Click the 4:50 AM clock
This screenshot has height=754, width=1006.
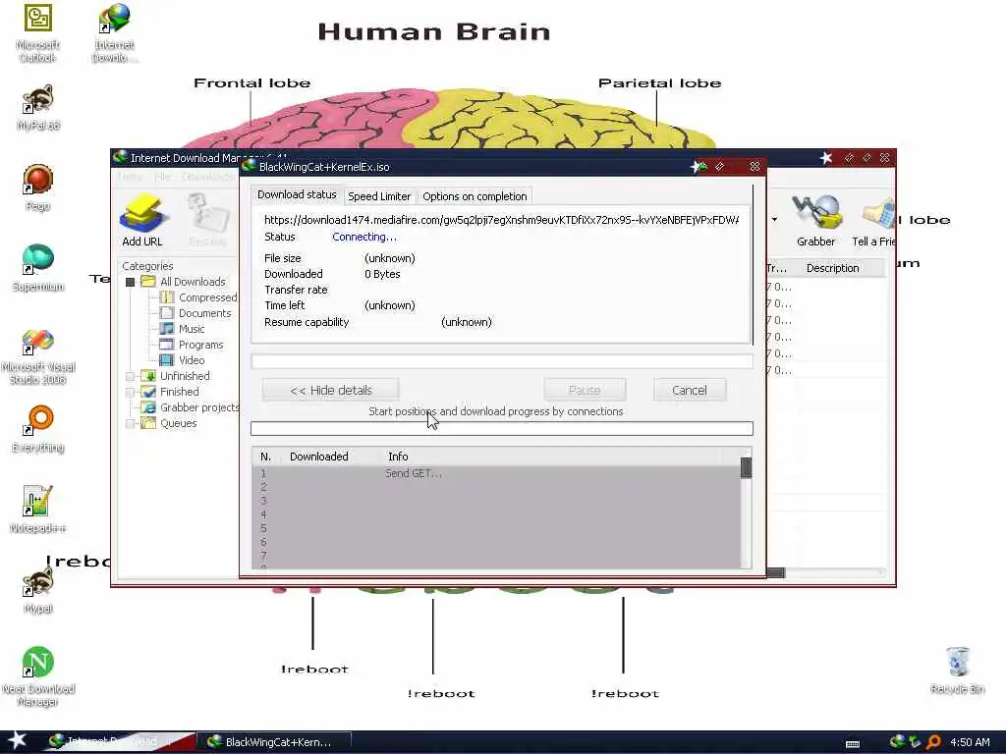[x=970, y=742]
